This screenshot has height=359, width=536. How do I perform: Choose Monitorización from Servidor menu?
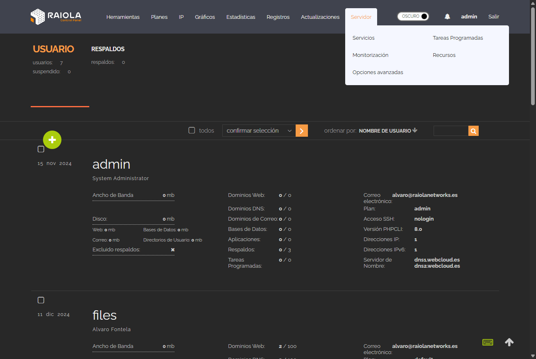click(x=371, y=55)
